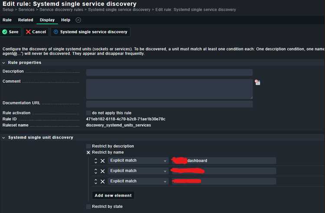325x213 pixels.
Task: Open the Related menu
Action: 26,20
